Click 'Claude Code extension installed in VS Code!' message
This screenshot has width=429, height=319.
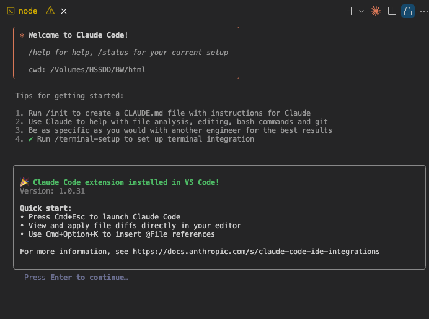pos(126,182)
